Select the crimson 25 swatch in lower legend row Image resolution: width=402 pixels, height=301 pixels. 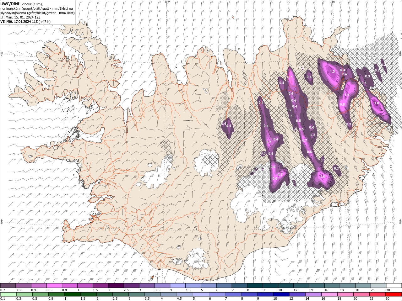click(377, 294)
